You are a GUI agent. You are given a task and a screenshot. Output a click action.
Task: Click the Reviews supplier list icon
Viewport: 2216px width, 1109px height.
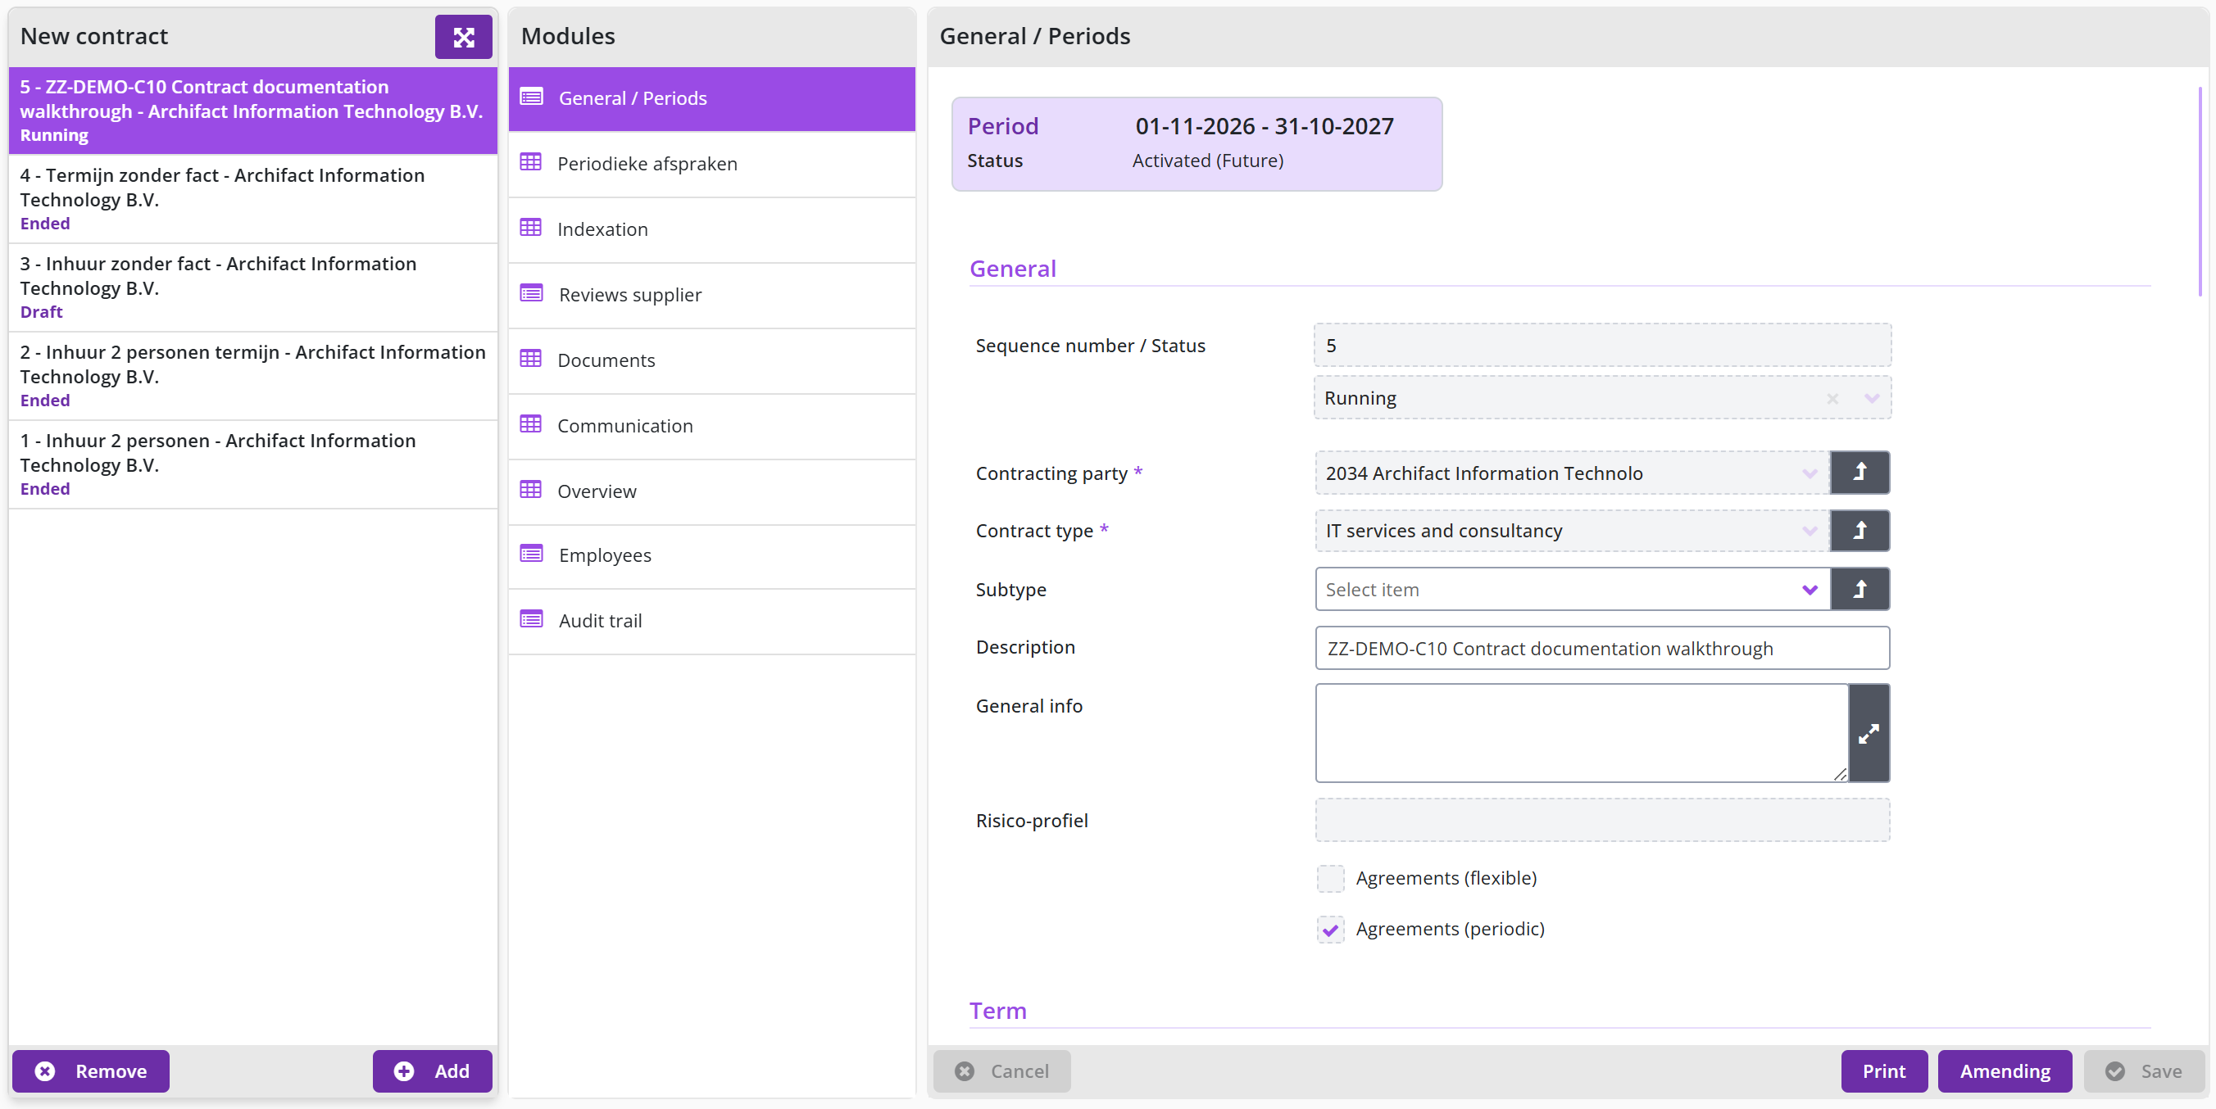532,294
